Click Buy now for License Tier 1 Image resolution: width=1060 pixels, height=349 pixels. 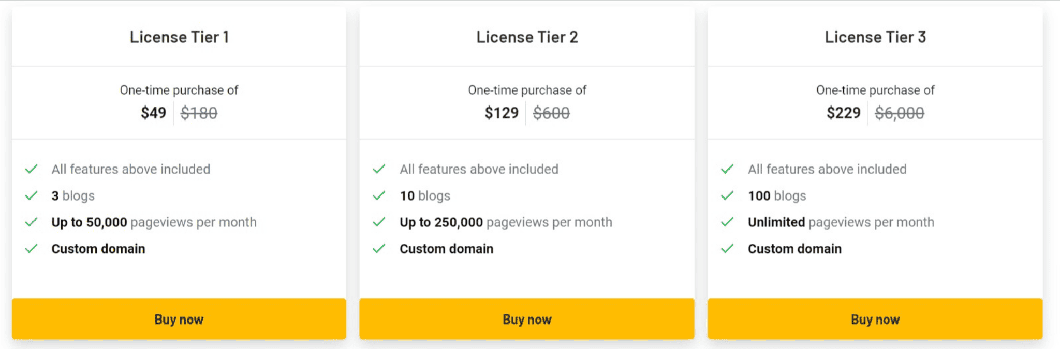click(179, 319)
